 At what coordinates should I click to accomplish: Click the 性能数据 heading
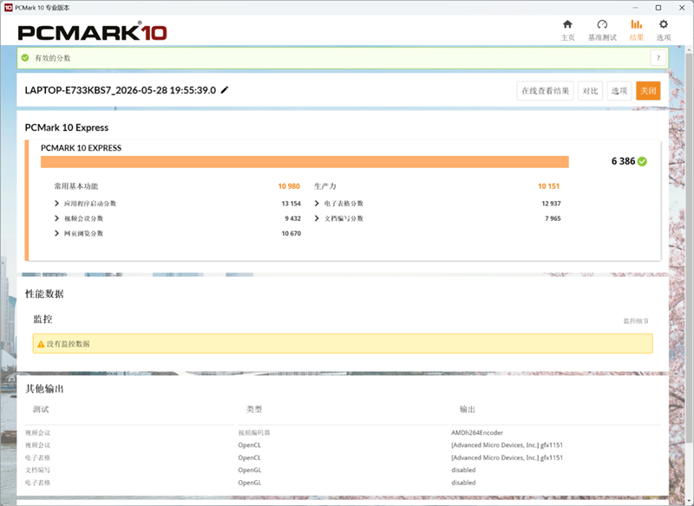[44, 294]
